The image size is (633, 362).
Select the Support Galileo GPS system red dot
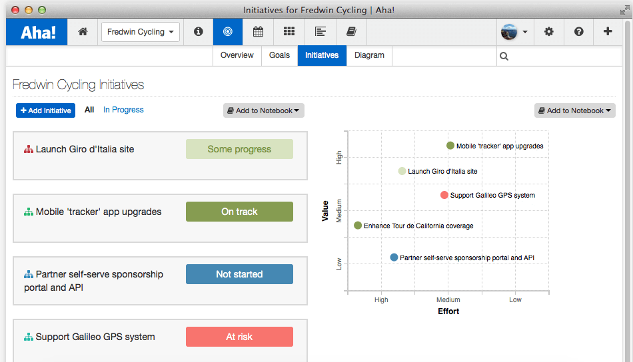click(x=444, y=195)
